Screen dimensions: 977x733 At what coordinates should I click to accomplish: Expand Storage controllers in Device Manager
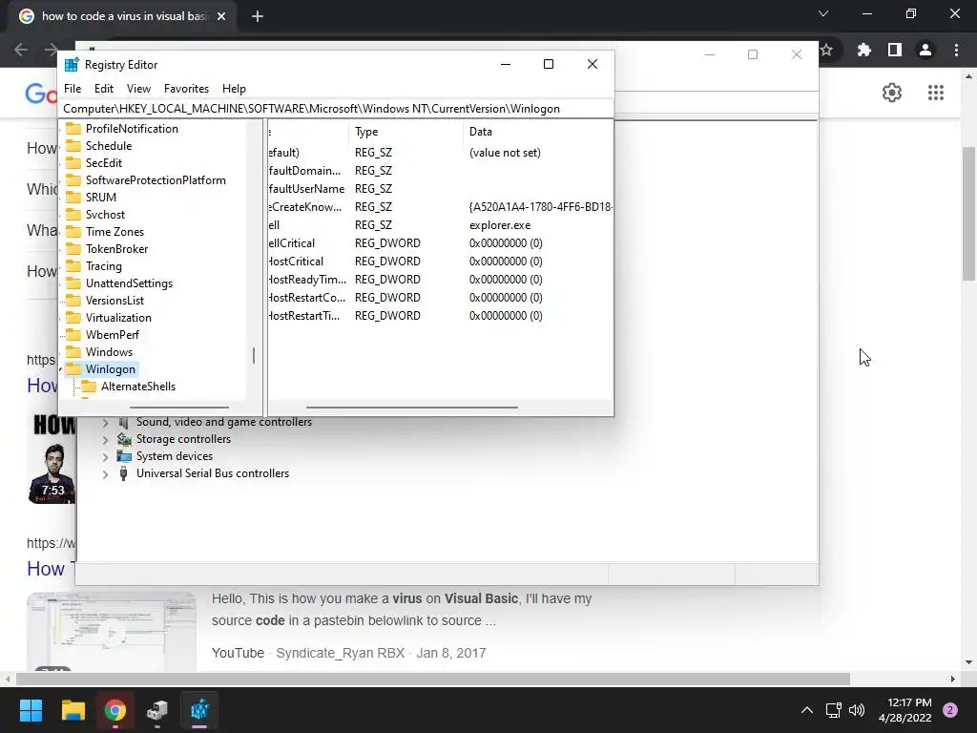pos(105,439)
